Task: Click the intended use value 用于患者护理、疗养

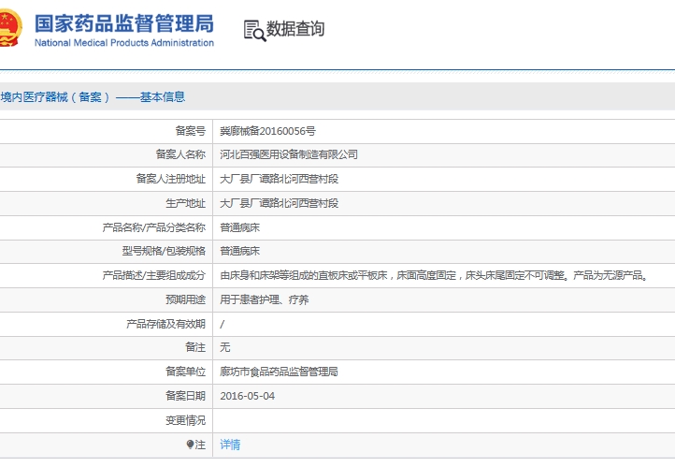Action: (x=265, y=299)
